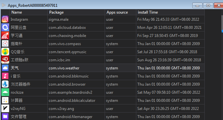Select the v2rayNG app icon
Screen dimensions: 223x120
click(5, 108)
